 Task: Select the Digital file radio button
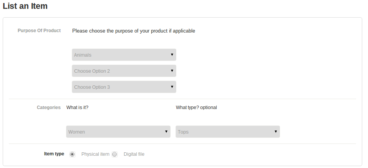tap(114, 154)
